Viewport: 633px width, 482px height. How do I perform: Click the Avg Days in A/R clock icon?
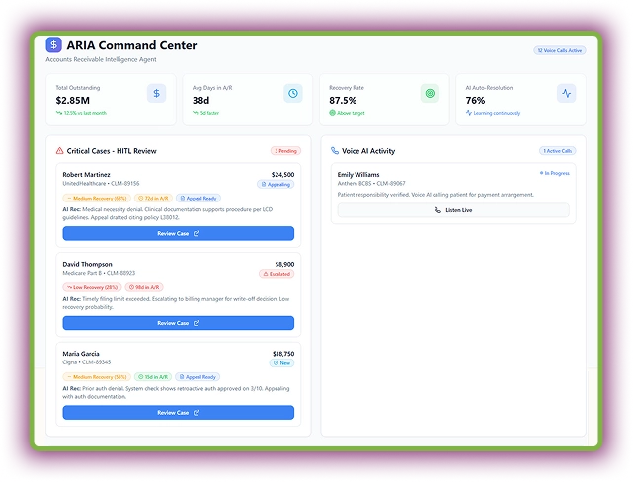[292, 94]
